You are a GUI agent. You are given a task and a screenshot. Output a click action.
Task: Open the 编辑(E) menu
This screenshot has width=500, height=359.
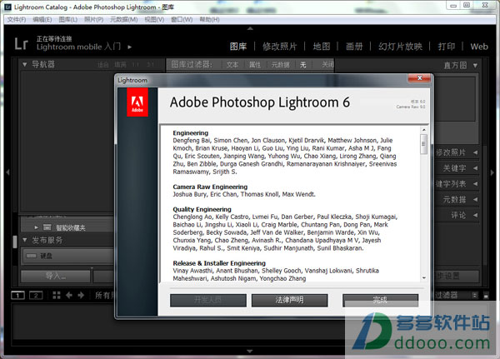point(42,20)
